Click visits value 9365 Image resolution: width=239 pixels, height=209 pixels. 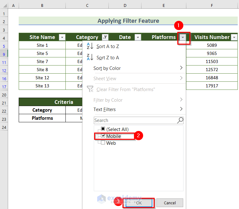pyautogui.click(x=212, y=53)
